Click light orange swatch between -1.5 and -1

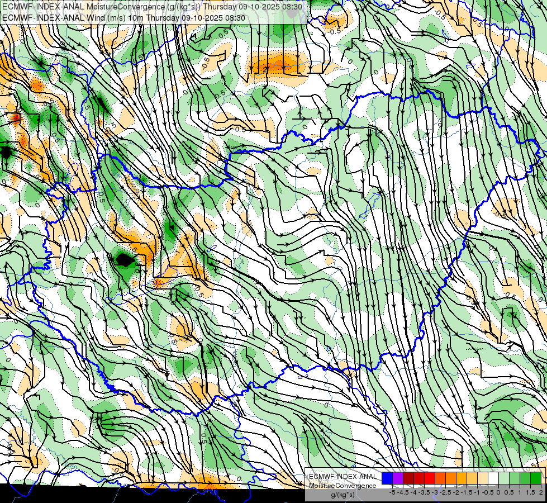coord(472,478)
